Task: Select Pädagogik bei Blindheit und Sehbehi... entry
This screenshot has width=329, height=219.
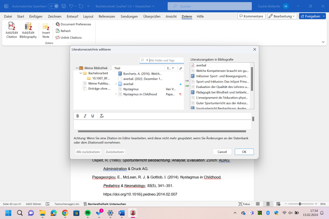Action: tap(220, 92)
